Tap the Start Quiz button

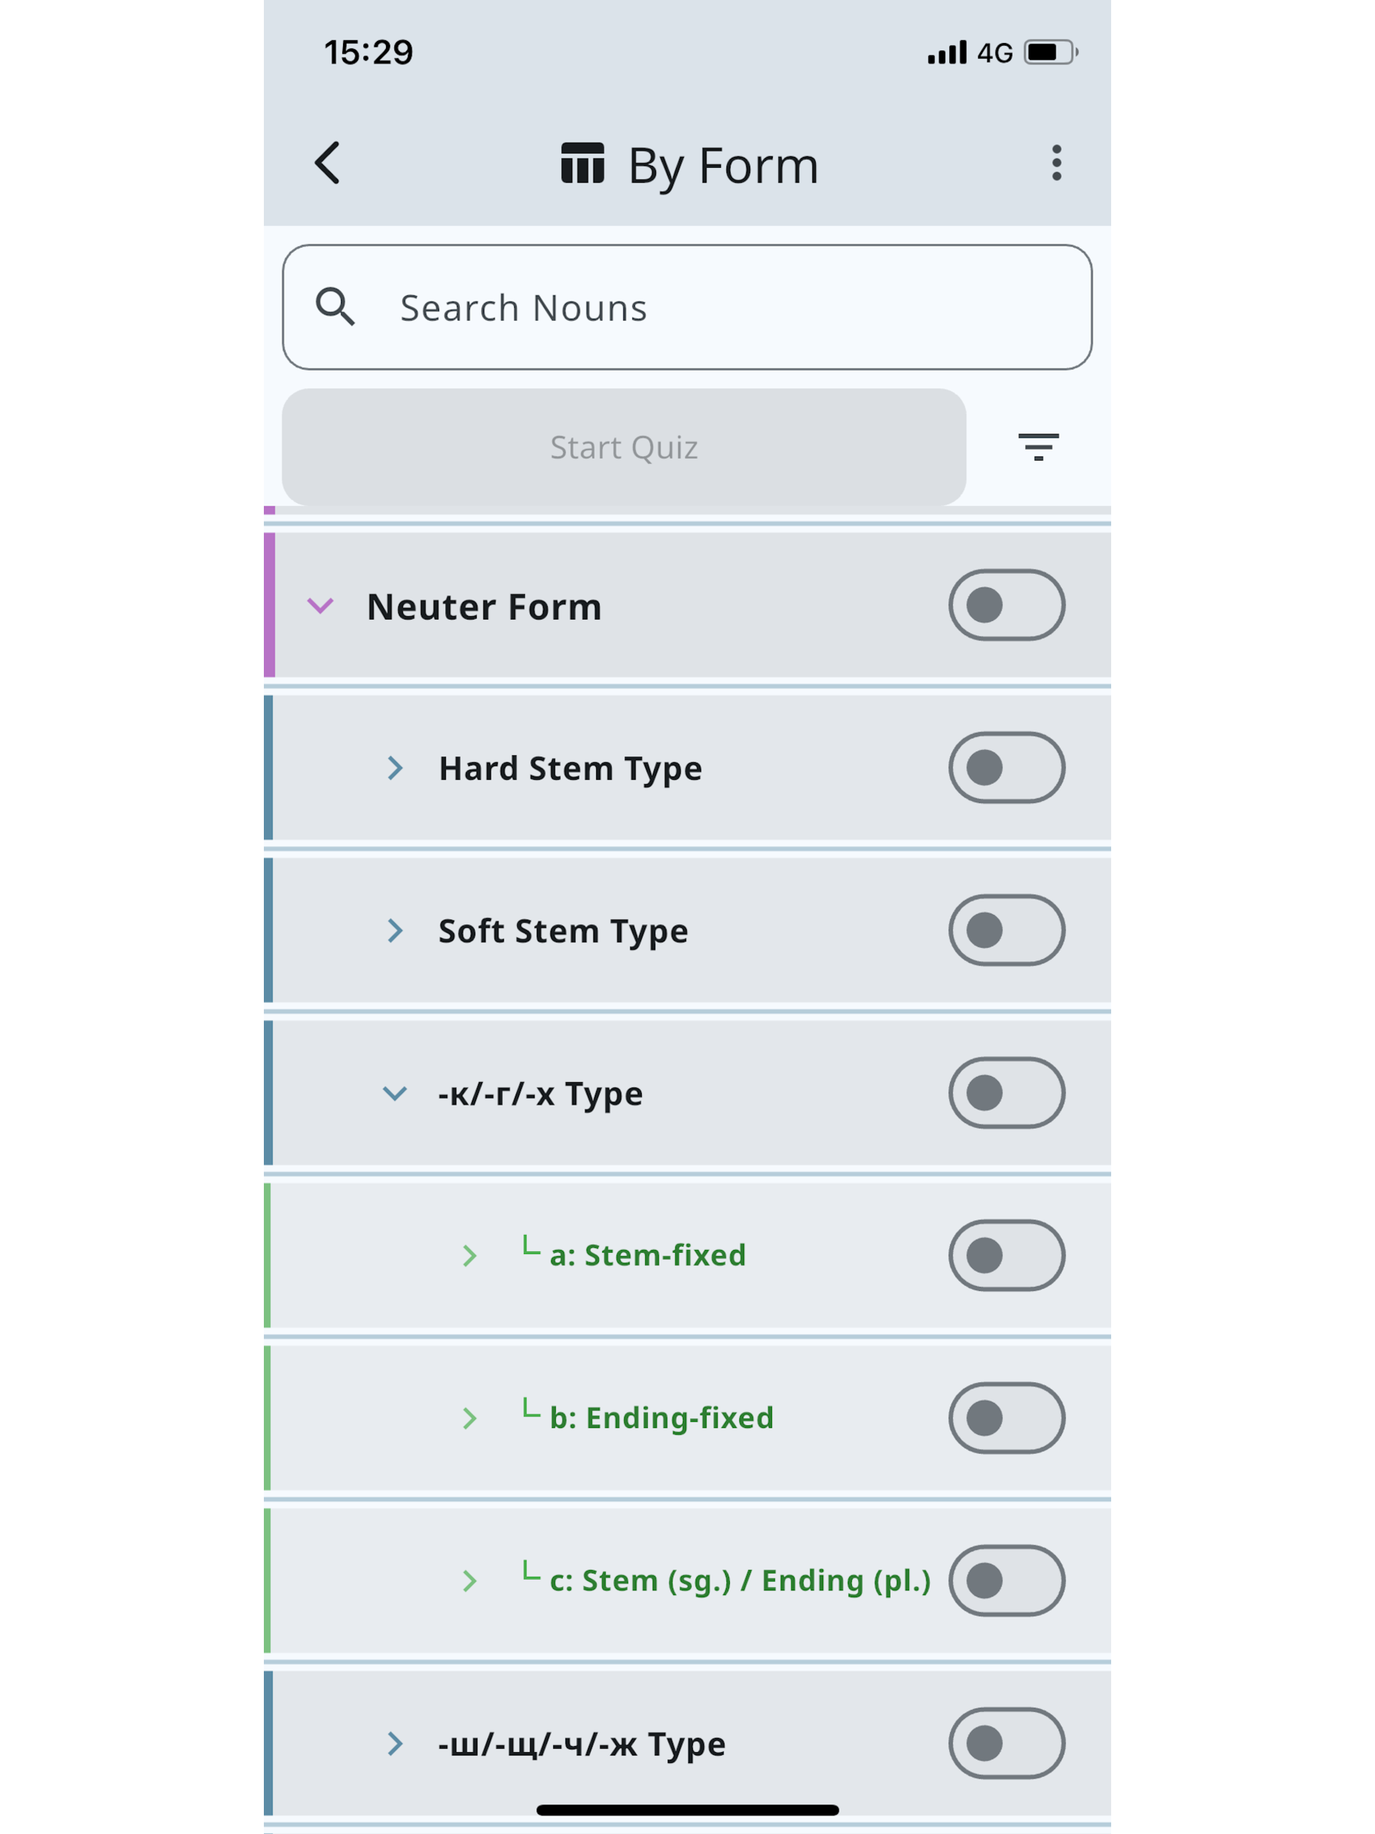click(x=624, y=447)
